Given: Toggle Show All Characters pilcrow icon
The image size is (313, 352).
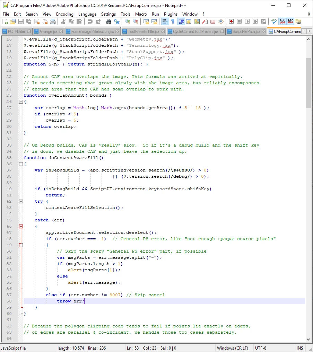Looking at the screenshot, I should tap(173, 21).
